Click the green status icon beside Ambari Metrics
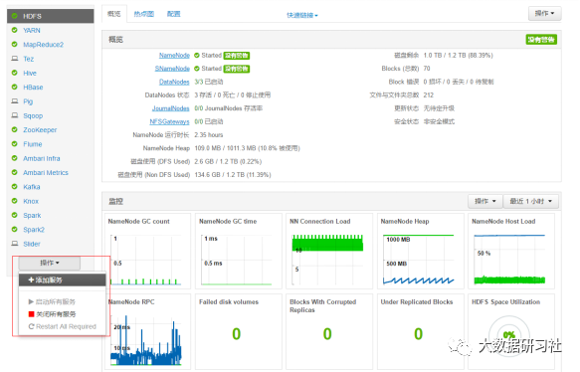 pos(15,172)
